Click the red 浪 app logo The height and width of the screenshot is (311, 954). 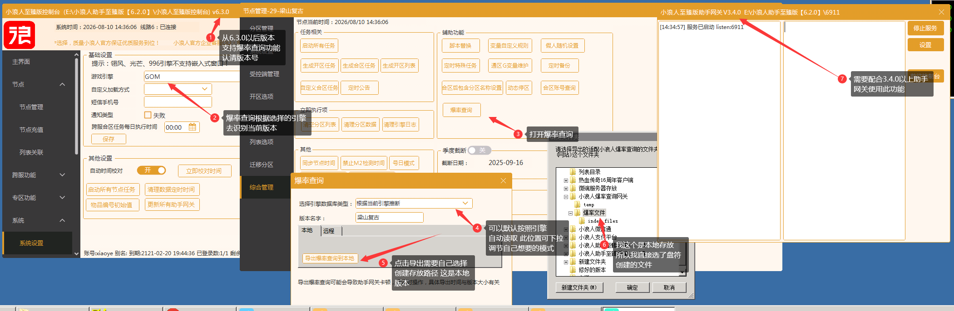pyautogui.click(x=20, y=35)
